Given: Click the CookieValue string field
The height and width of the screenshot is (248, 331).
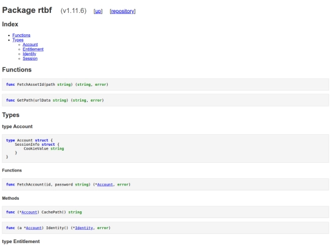Looking at the screenshot, I should (x=44, y=149).
